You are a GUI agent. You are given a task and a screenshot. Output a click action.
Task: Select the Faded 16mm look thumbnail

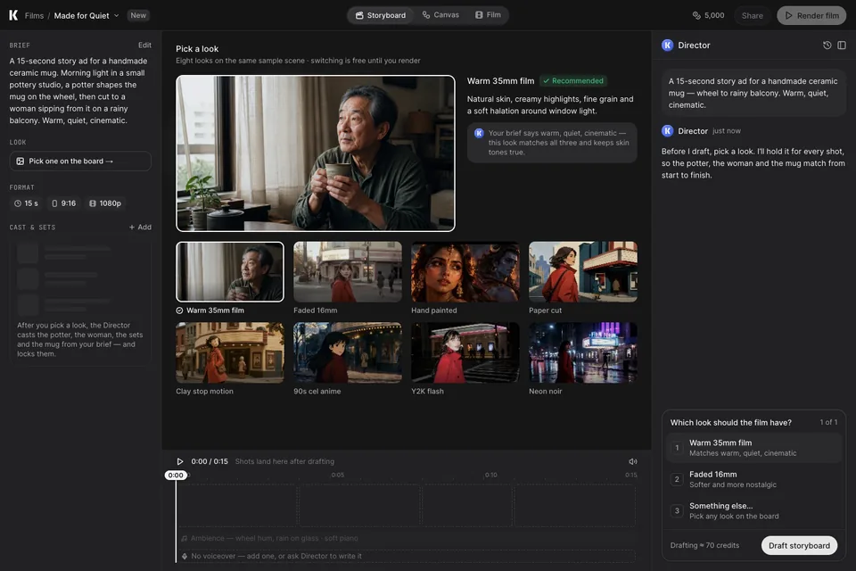(348, 271)
